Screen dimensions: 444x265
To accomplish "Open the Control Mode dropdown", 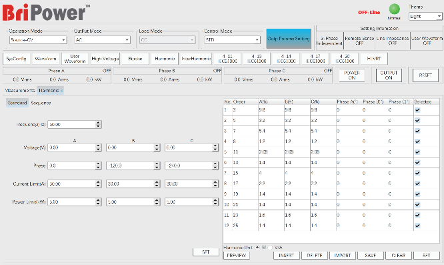I will [x=232, y=40].
